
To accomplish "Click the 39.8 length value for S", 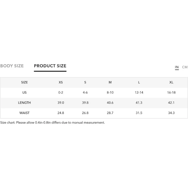I will coord(85,103).
